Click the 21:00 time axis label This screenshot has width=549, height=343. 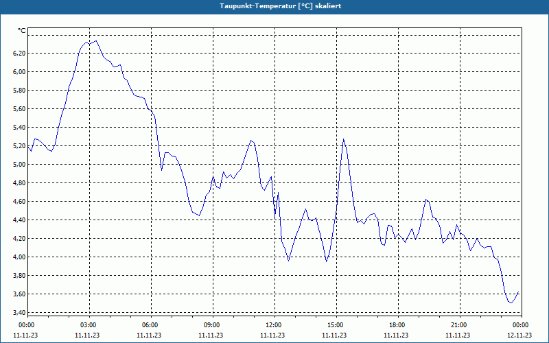coord(460,325)
